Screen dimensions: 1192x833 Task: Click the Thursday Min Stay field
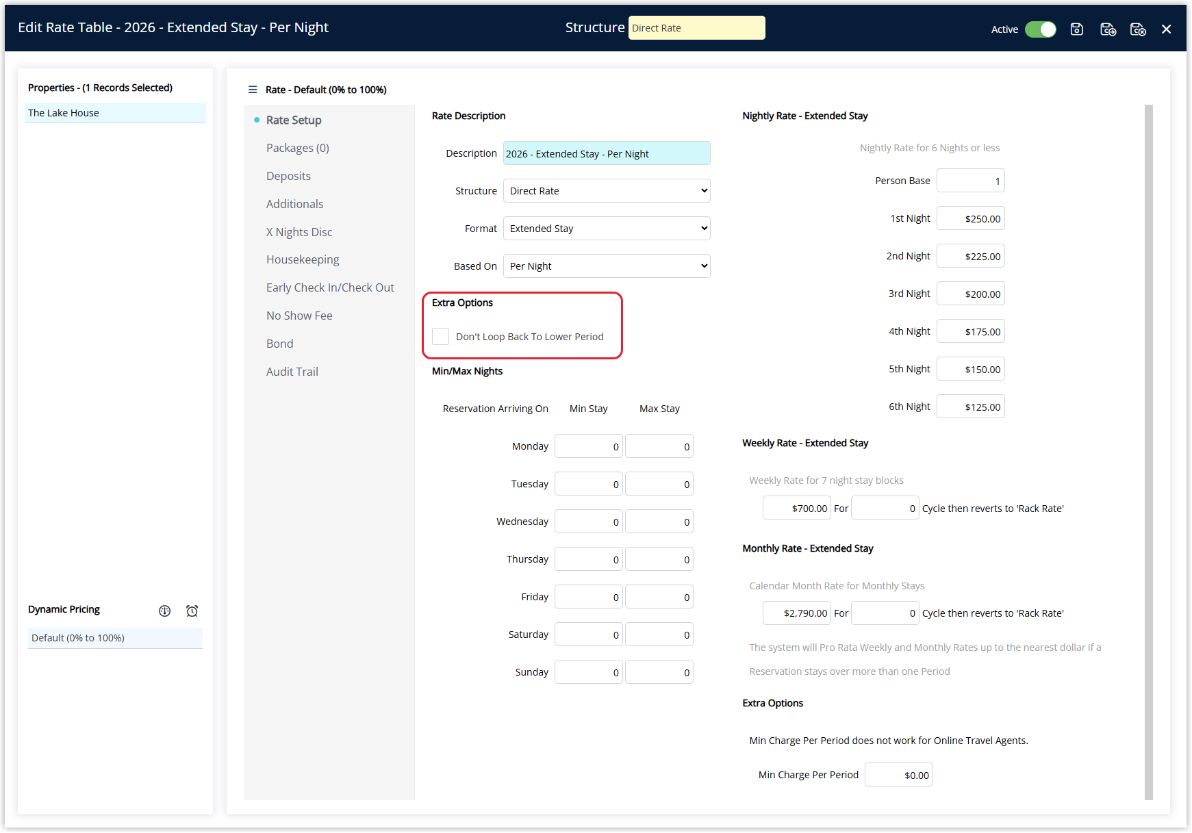(x=589, y=559)
